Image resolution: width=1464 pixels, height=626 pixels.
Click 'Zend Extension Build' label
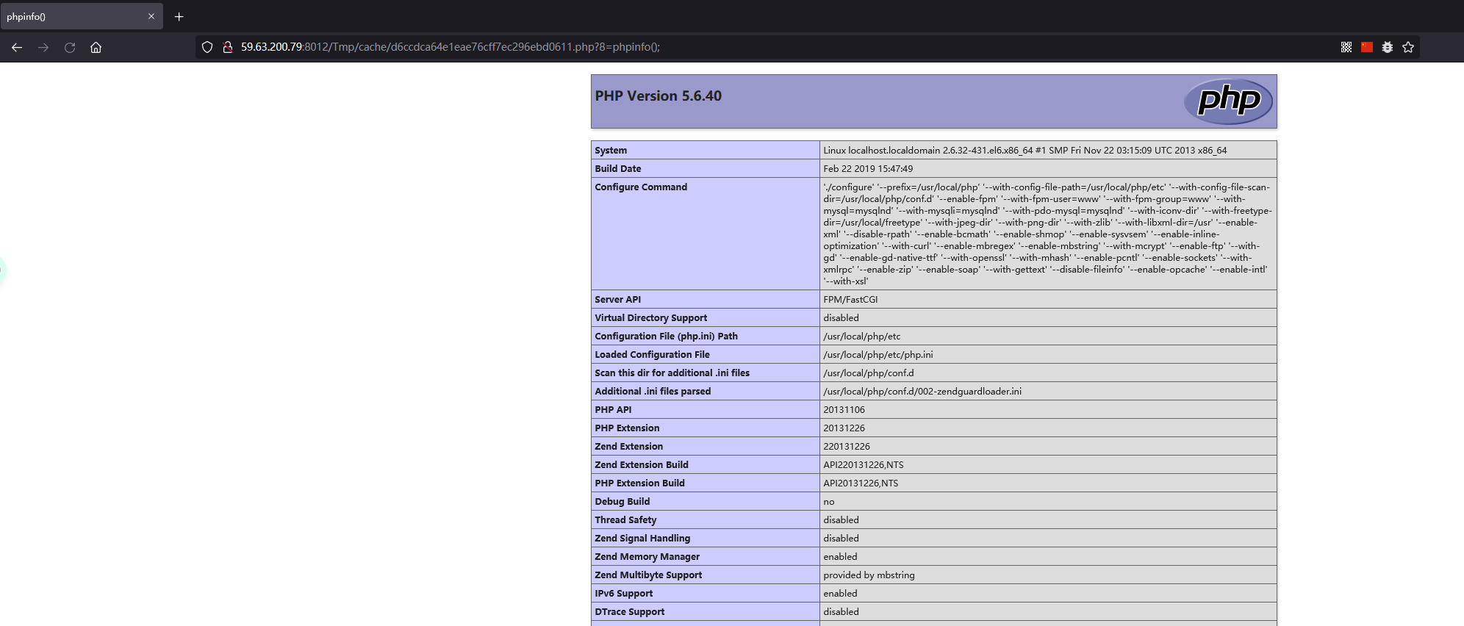tap(642, 465)
